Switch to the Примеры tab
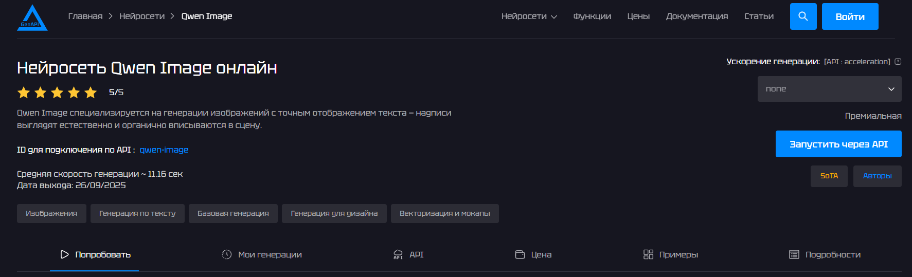Viewport: 912px width, 277px height. [671, 255]
